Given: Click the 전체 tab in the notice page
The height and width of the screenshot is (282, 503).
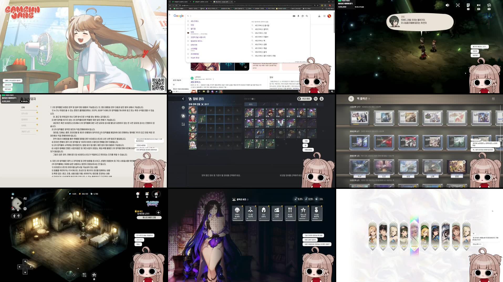Looking at the screenshot, I should click(23, 107).
